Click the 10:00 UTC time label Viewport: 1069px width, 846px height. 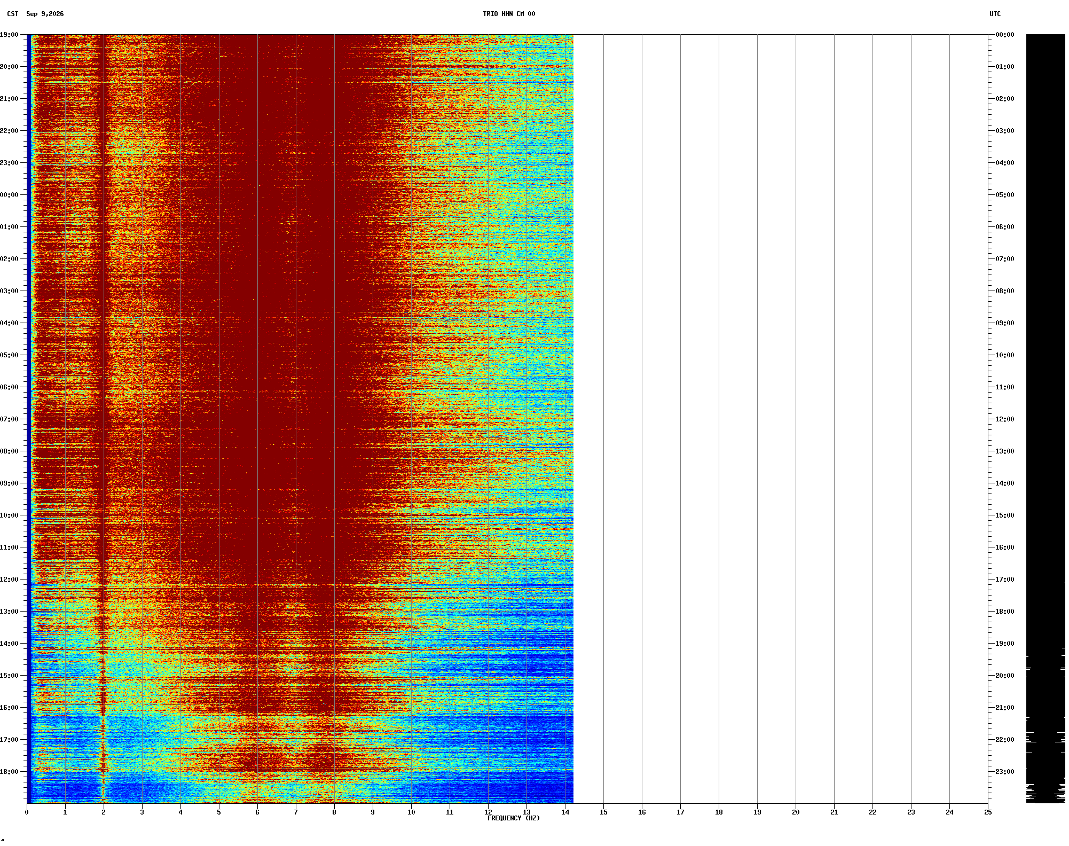click(1005, 355)
